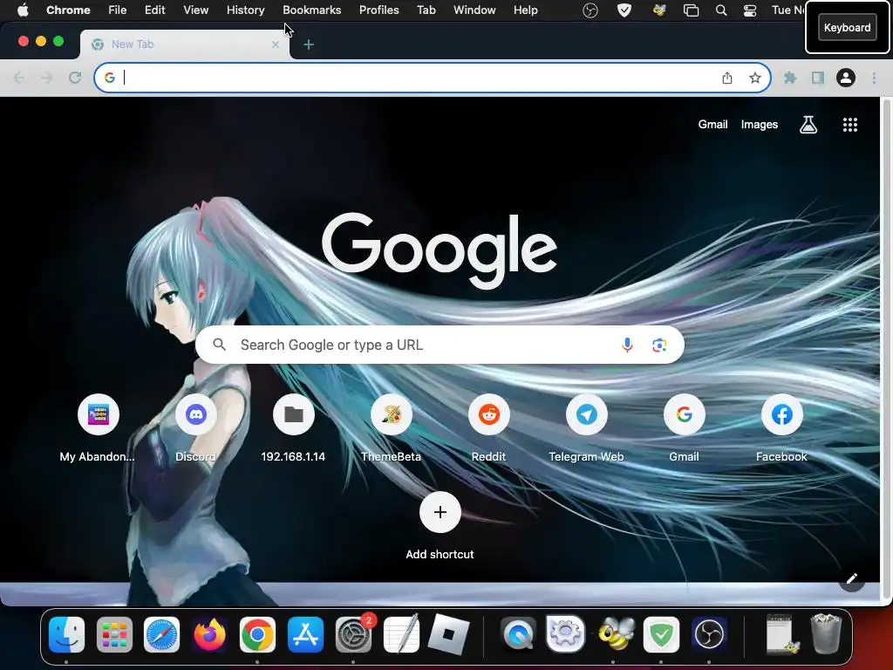Screen dimensions: 893x670
Task: Search by image with Lens icon
Action: pyautogui.click(x=659, y=345)
